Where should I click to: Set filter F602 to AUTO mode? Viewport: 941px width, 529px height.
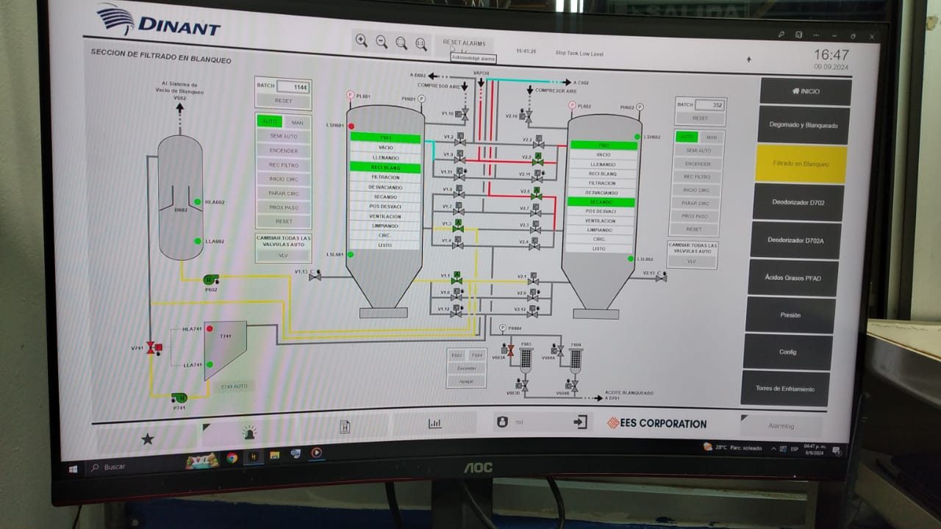[x=687, y=137]
